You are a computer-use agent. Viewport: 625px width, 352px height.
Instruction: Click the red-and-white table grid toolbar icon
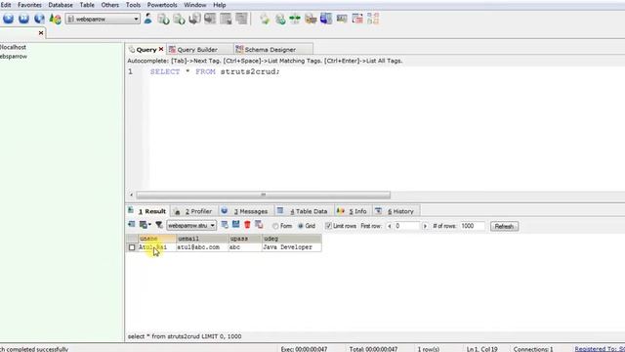pyautogui.click(x=357, y=19)
